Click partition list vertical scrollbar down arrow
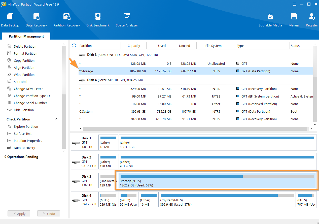This screenshot has height=224, width=319. [315, 125]
